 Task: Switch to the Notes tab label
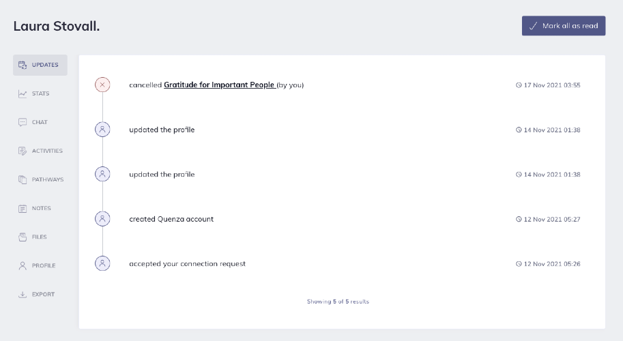[42, 208]
